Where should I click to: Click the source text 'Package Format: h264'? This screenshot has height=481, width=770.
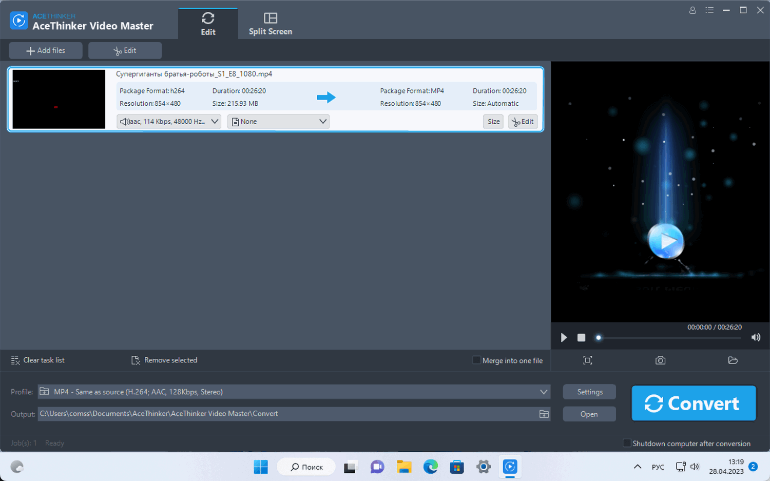(152, 91)
